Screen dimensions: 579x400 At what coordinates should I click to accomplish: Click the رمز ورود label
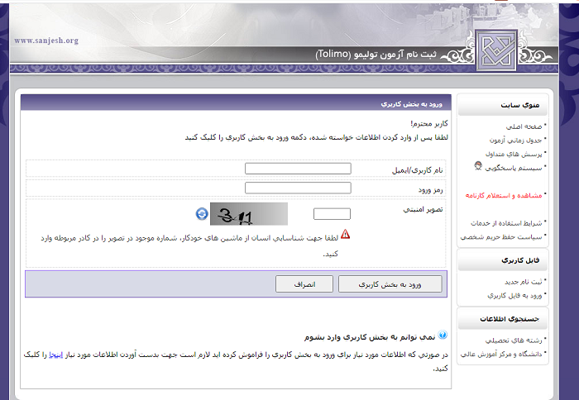tap(431, 190)
